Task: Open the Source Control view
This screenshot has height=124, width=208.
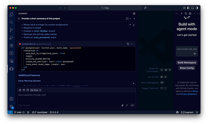Action: point(11,30)
